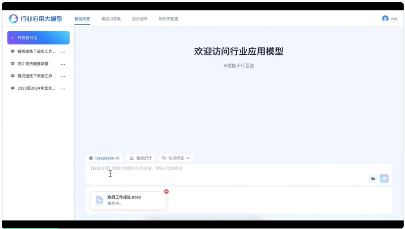Expand the 知识问答 dropdown

[176, 158]
